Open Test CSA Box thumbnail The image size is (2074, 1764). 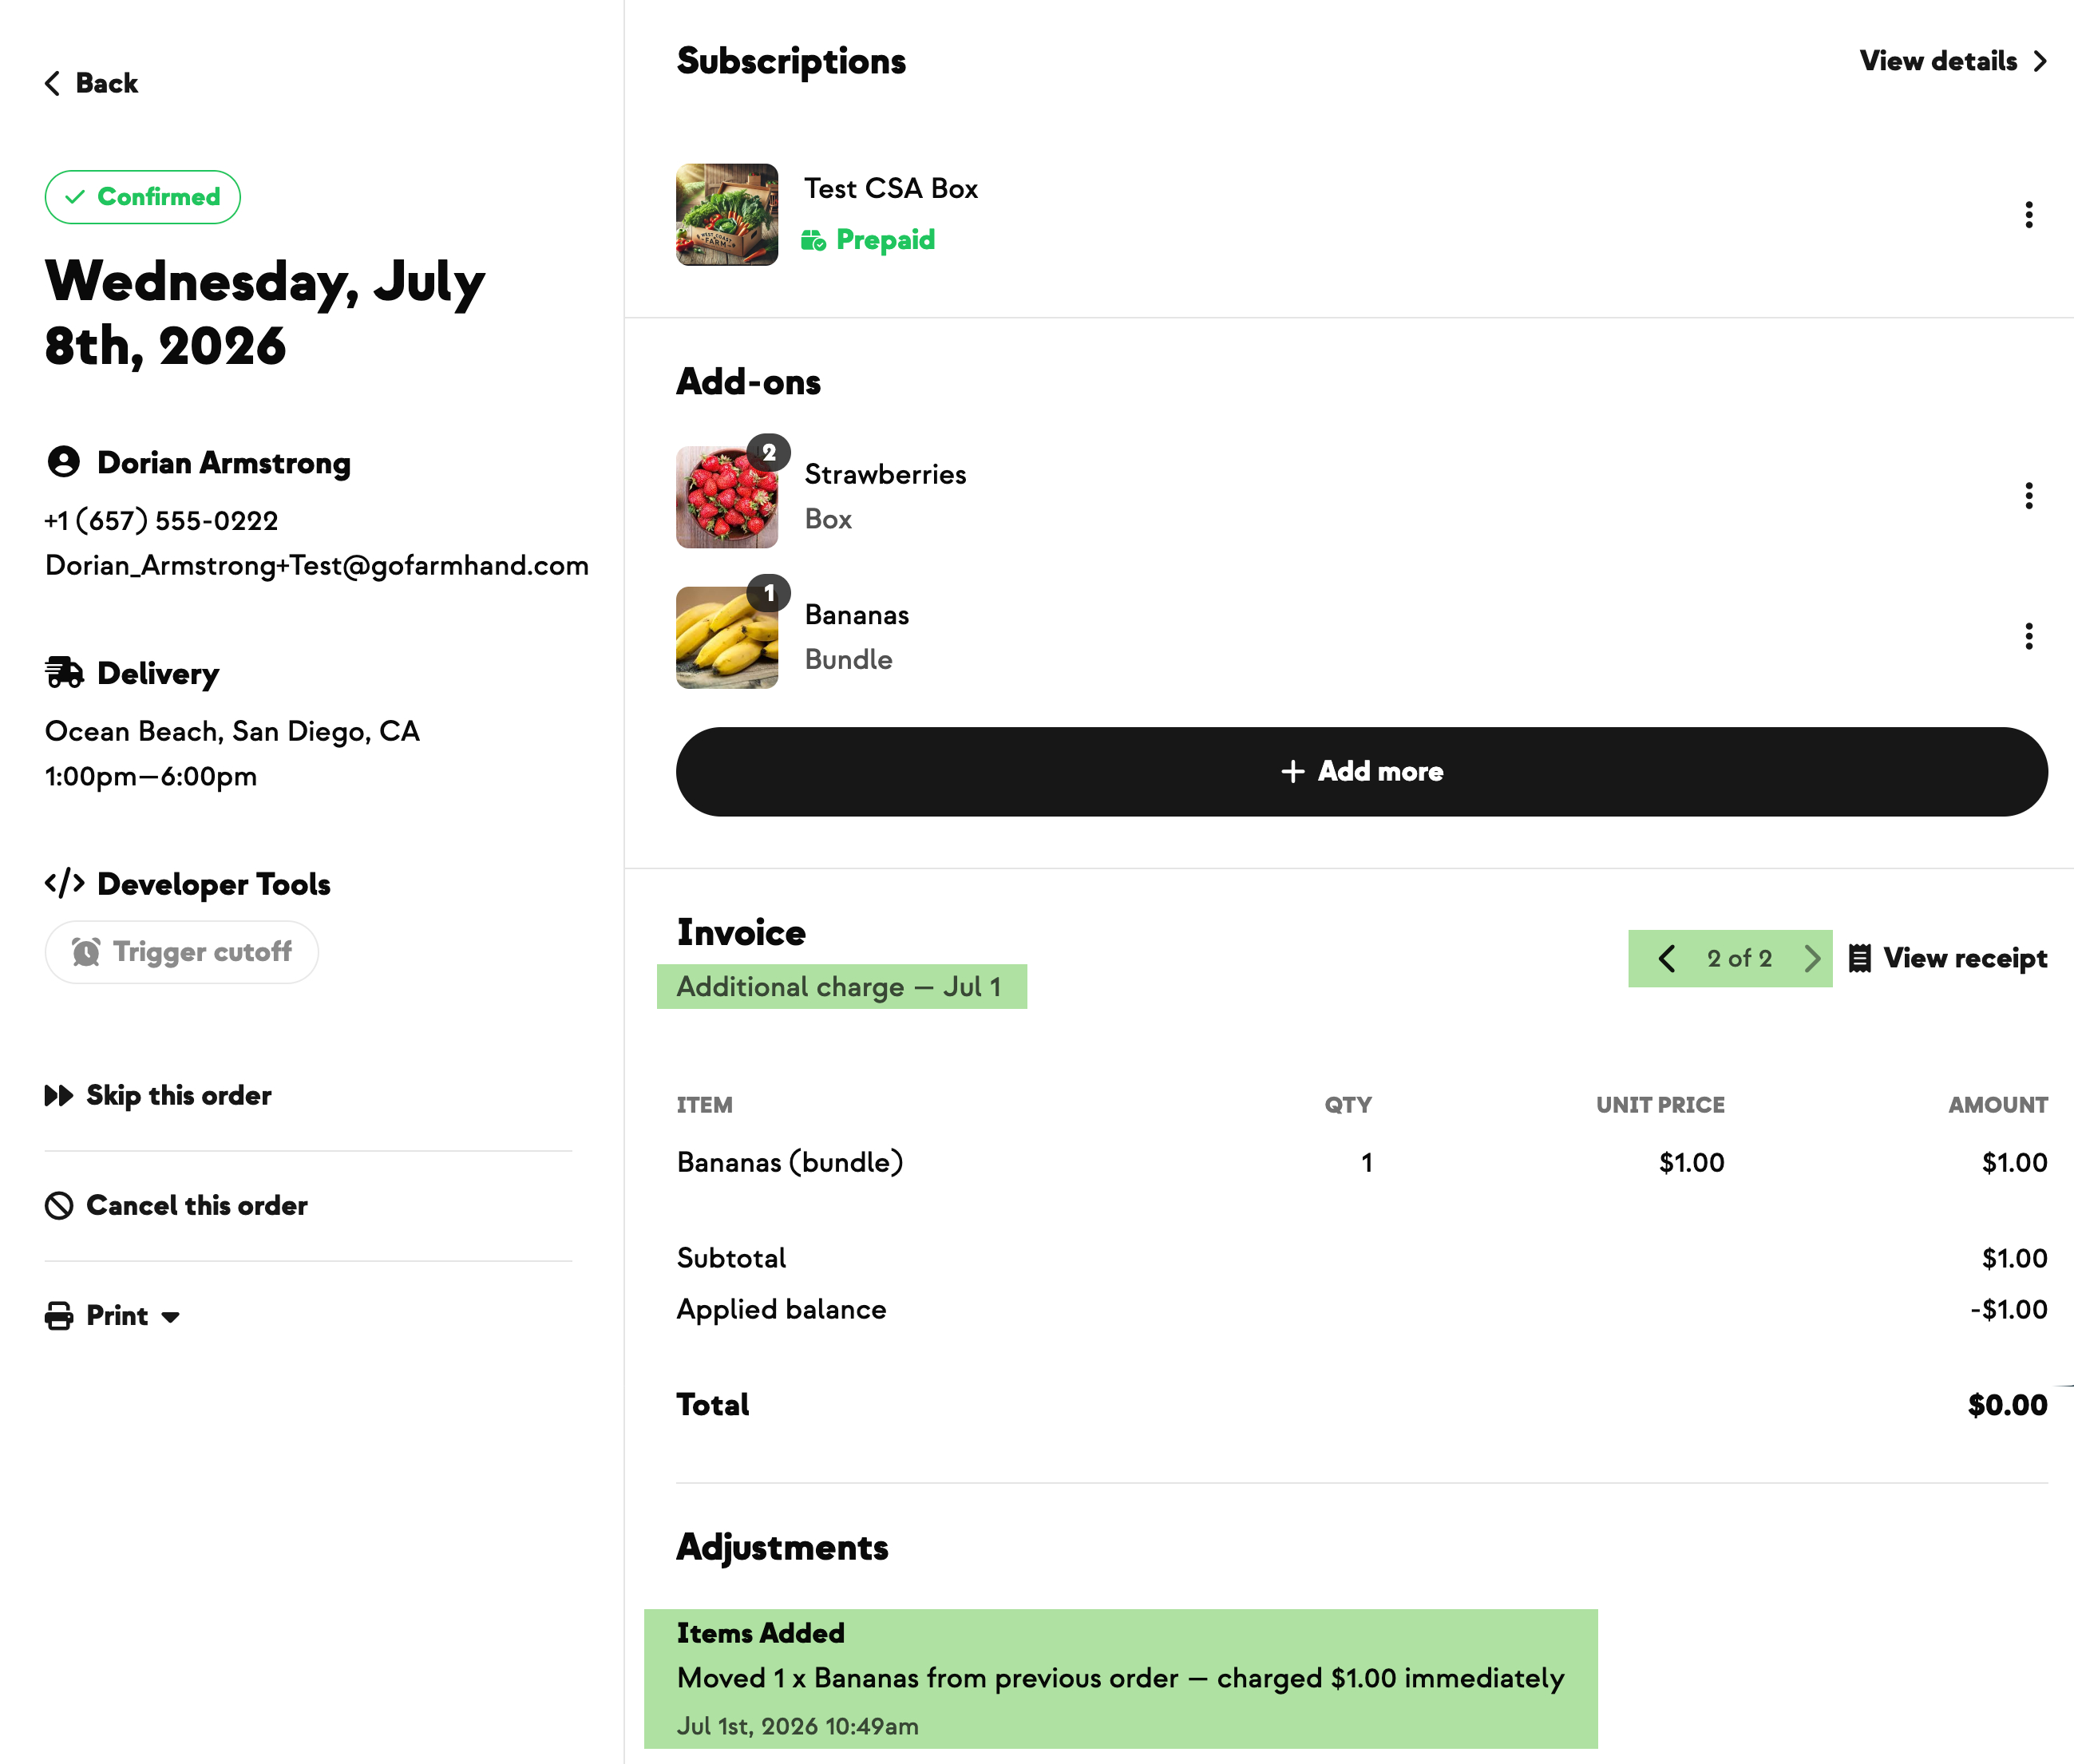pyautogui.click(x=727, y=215)
